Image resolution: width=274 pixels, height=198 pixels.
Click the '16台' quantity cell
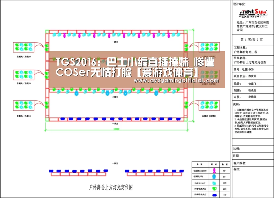[x=225, y=195]
